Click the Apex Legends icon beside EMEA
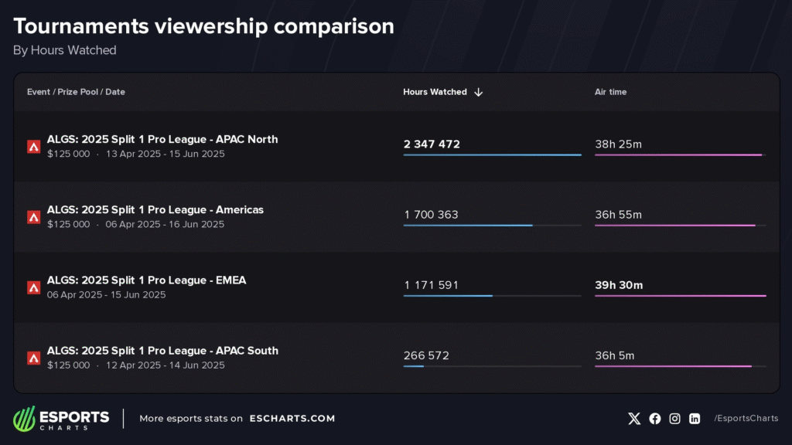The height and width of the screenshot is (445, 792). (34, 287)
